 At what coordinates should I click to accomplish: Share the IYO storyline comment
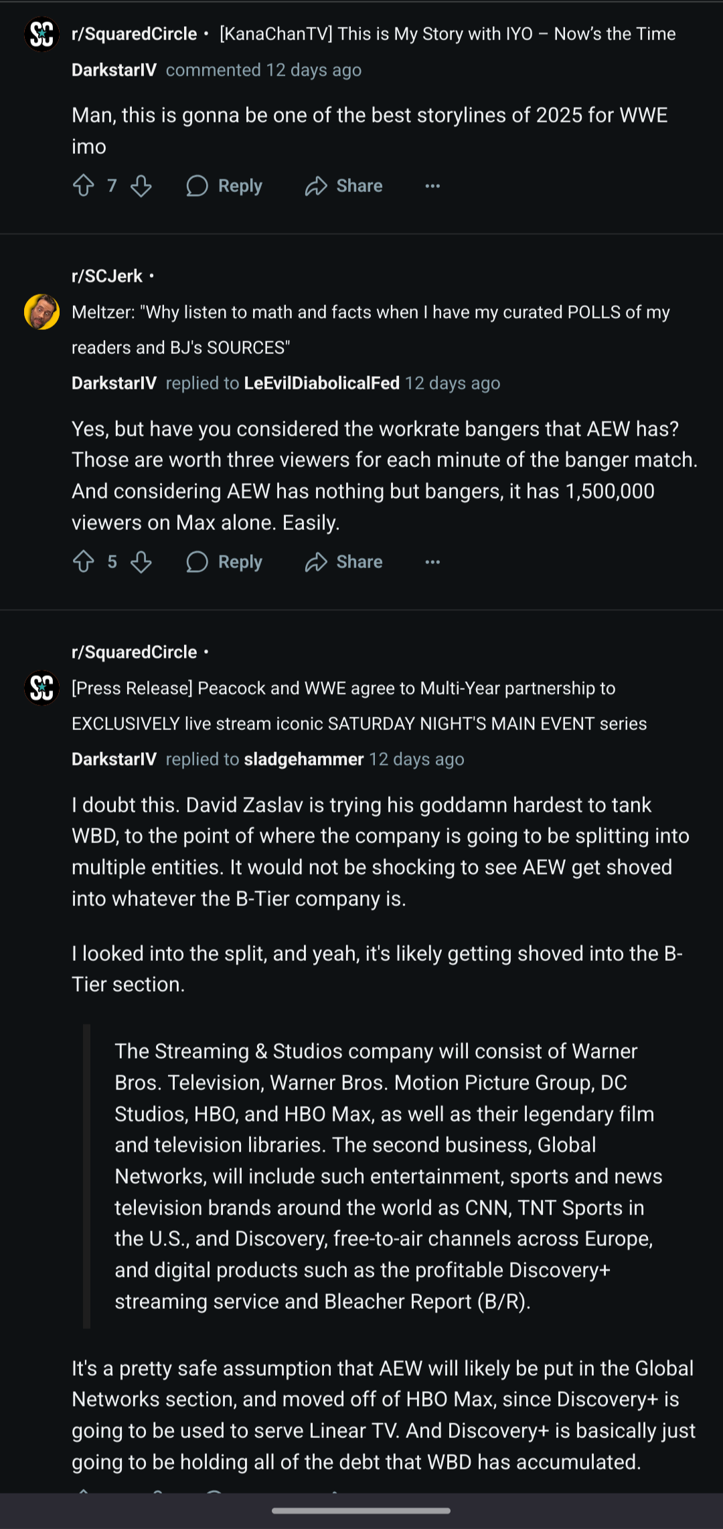point(344,186)
